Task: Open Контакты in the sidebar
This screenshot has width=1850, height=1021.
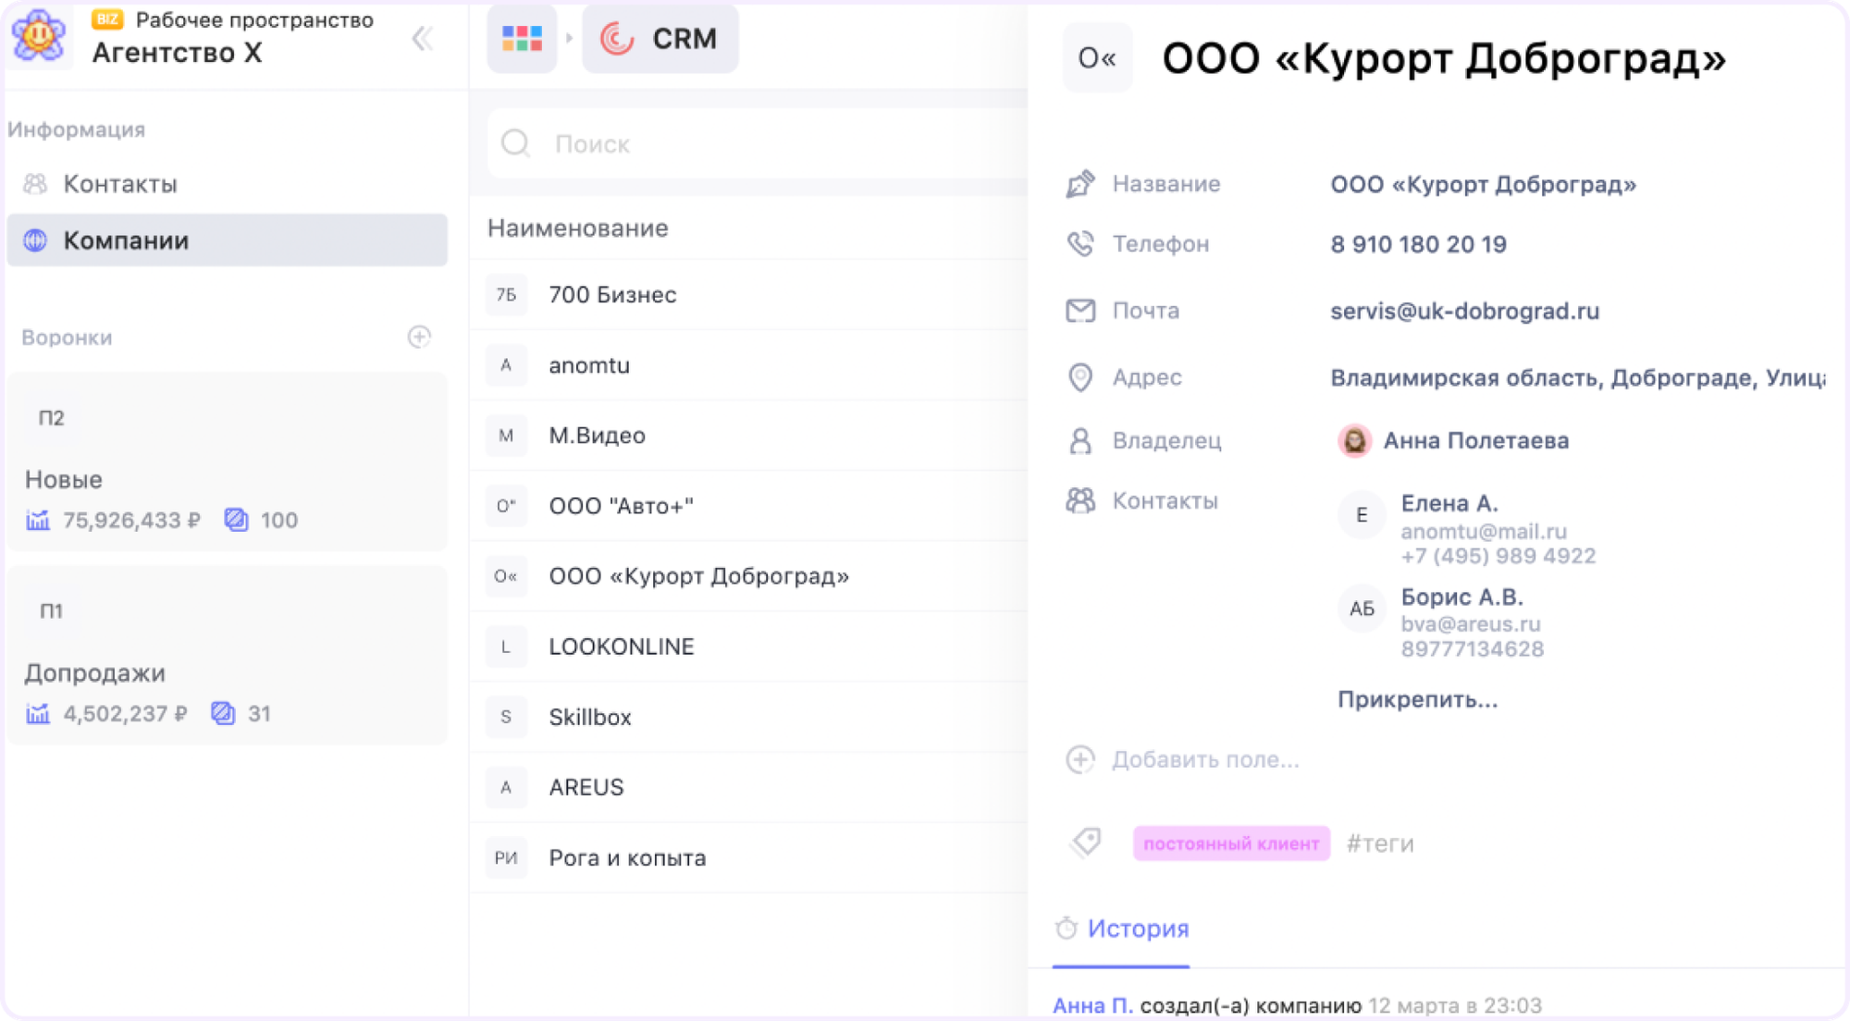Action: point(120,184)
